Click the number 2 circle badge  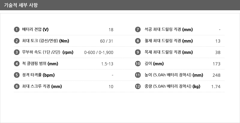tap(17, 41)
